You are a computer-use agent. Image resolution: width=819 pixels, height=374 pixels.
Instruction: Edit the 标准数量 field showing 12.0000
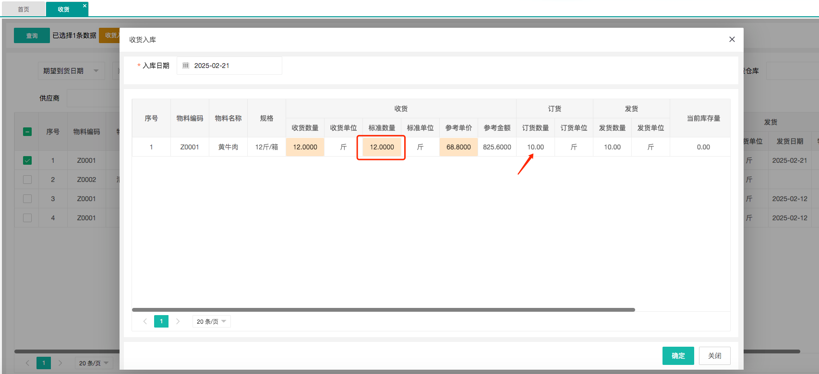pyautogui.click(x=382, y=147)
